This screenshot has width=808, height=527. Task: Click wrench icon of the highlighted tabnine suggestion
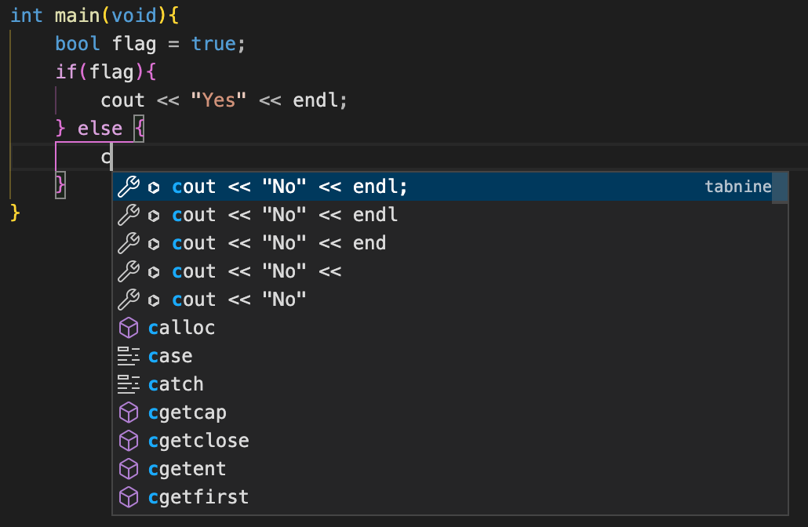[x=129, y=187]
